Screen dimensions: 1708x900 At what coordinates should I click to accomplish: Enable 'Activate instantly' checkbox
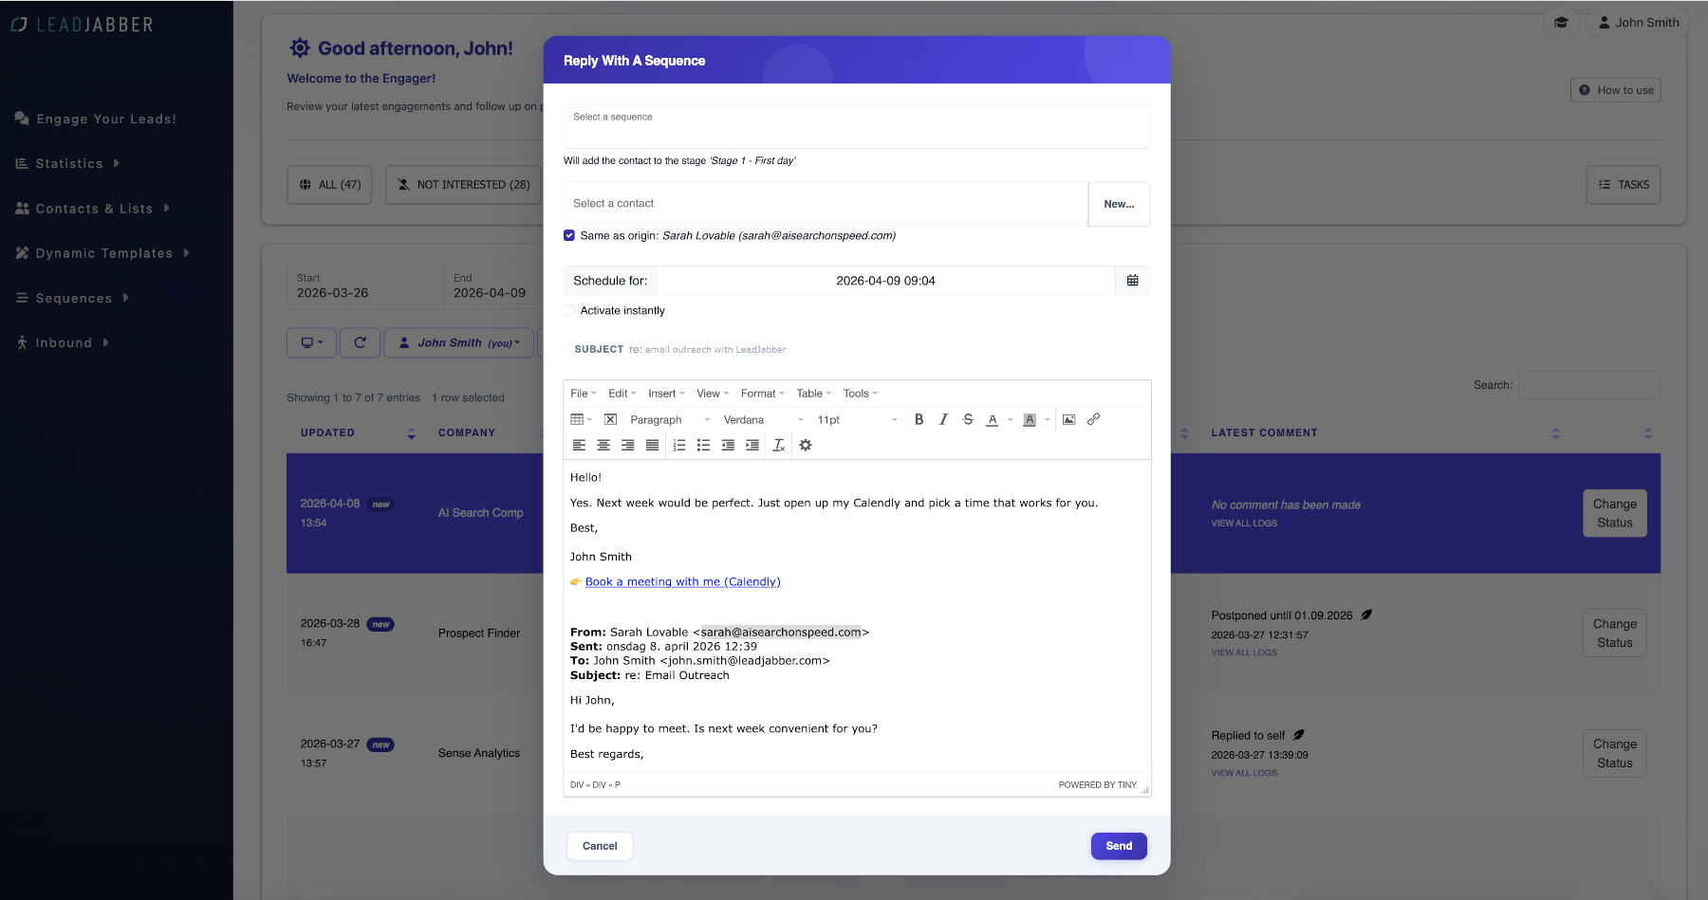pyautogui.click(x=569, y=310)
